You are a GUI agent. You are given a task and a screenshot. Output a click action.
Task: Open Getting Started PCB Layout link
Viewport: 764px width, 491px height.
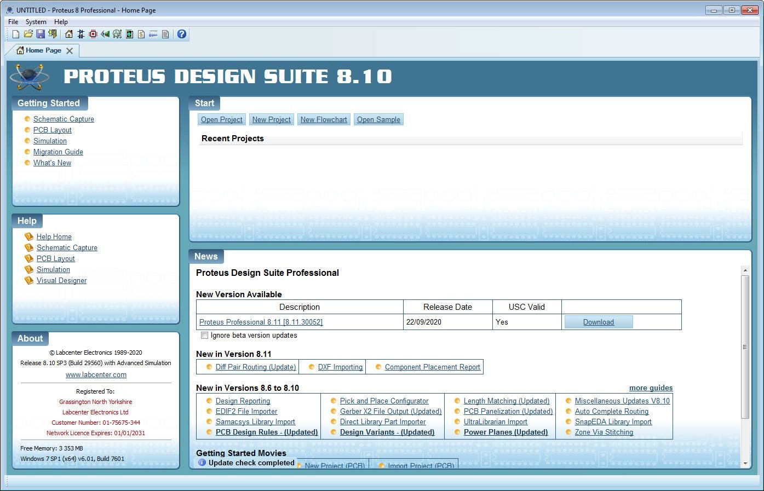click(53, 130)
